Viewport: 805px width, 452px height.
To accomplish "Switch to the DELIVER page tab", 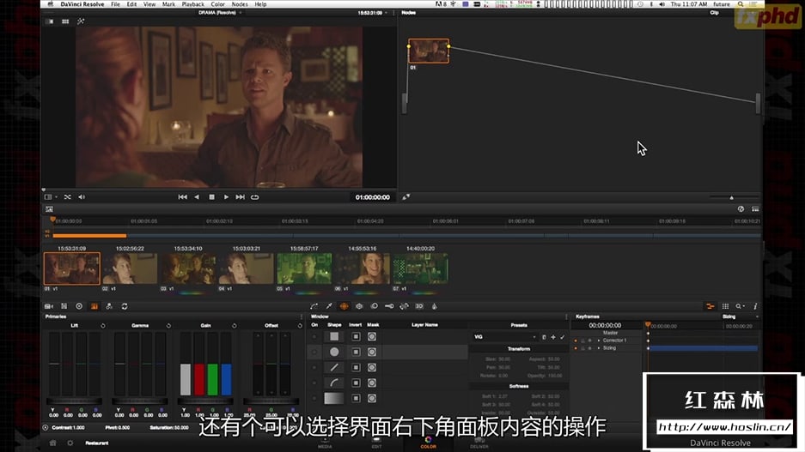I will pos(479,443).
